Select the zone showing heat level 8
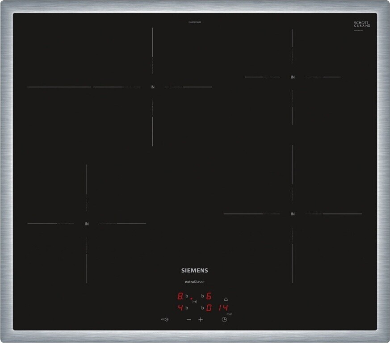 (x=180, y=296)
